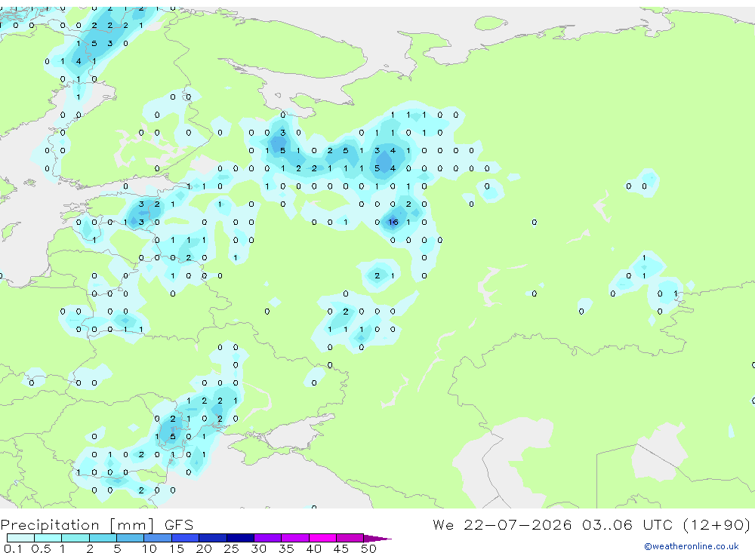This screenshot has width=755, height=553.
Task: Select the 30–35 mm purple legend swatch
Action: 268,538
